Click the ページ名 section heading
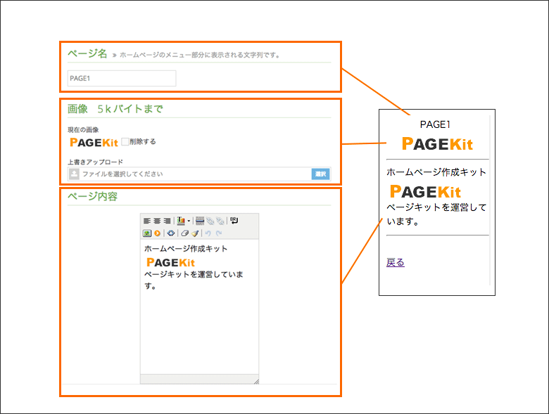 click(87, 53)
